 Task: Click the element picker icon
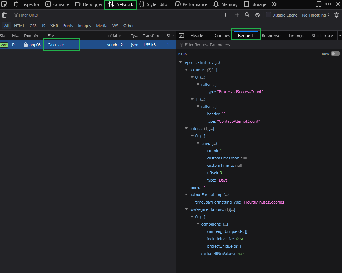[x=5, y=4]
